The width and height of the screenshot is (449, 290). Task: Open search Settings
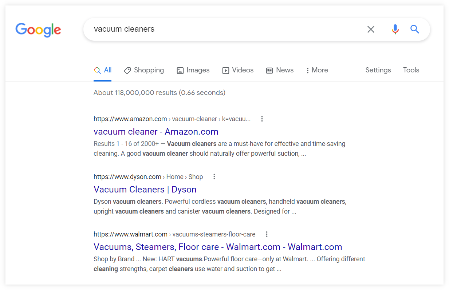click(378, 70)
